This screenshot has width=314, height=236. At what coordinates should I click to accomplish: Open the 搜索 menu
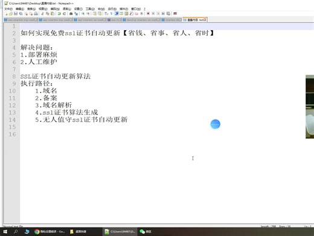click(x=31, y=9)
